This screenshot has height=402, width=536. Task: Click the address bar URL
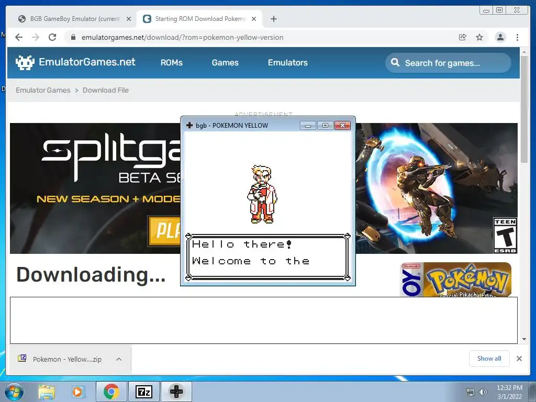click(x=182, y=37)
